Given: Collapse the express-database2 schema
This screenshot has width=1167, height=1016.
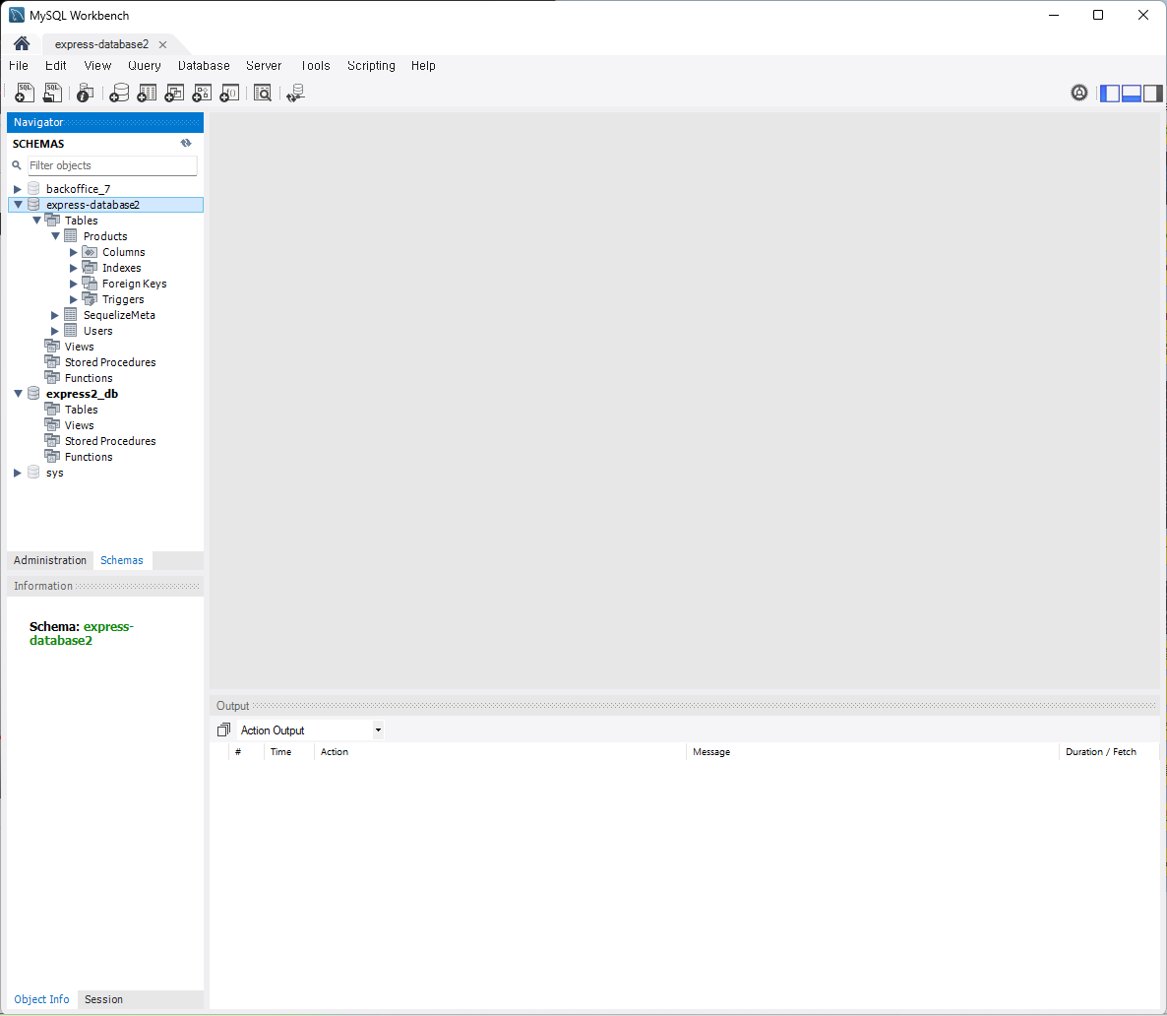Looking at the screenshot, I should (x=18, y=205).
